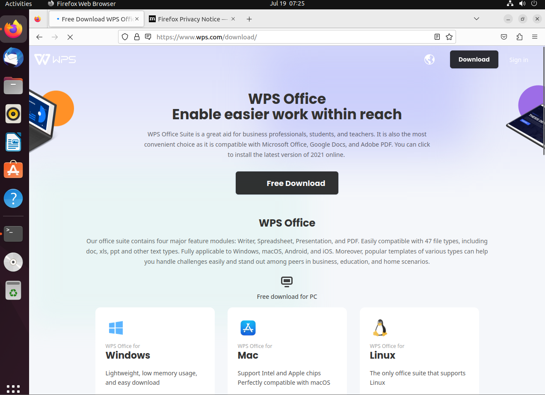Open the Firefox hamburger application menu
Viewport: 545px width, 395px height.
pos(534,37)
